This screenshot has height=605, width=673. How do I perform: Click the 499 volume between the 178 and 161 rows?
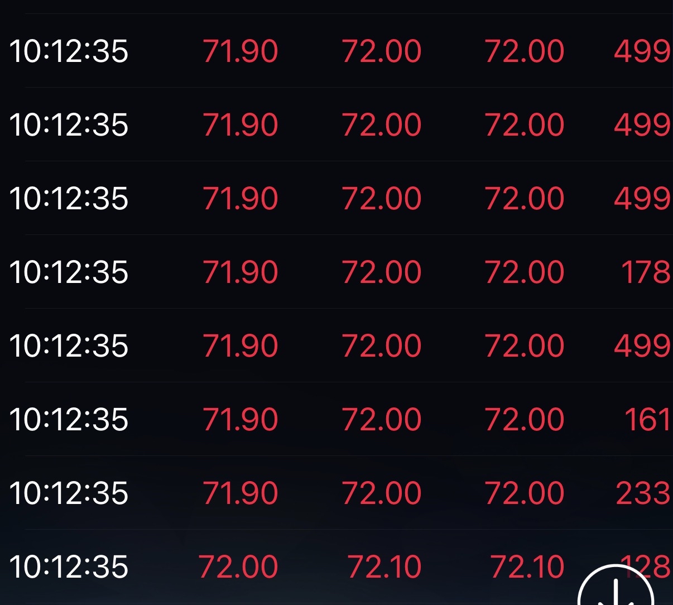(642, 346)
